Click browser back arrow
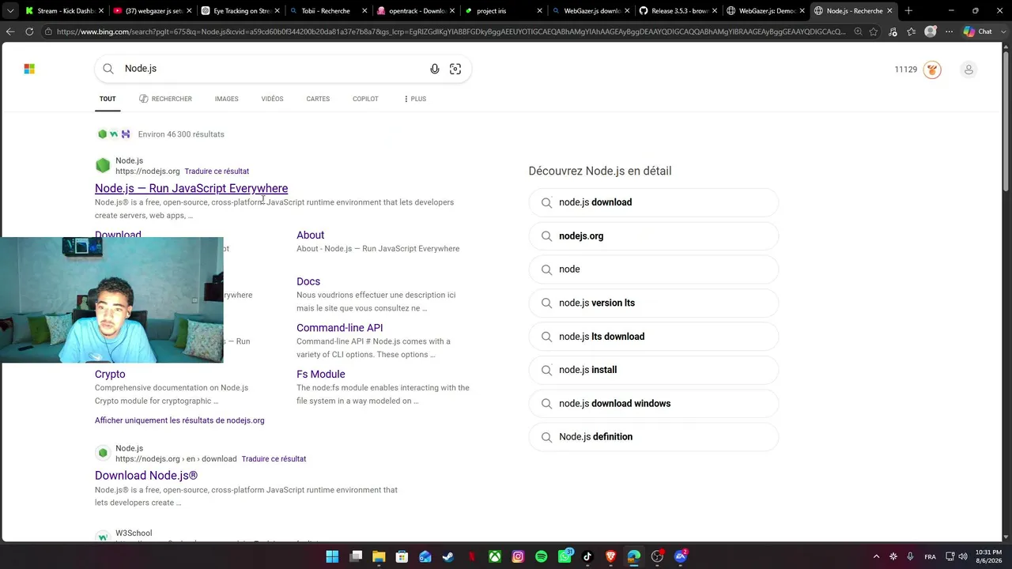Image resolution: width=1012 pixels, height=569 pixels. [x=10, y=32]
